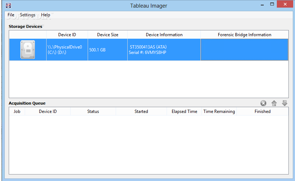Image resolution: width=295 pixels, height=181 pixels.
Task: Click the move job down arrow icon
Action: point(284,103)
